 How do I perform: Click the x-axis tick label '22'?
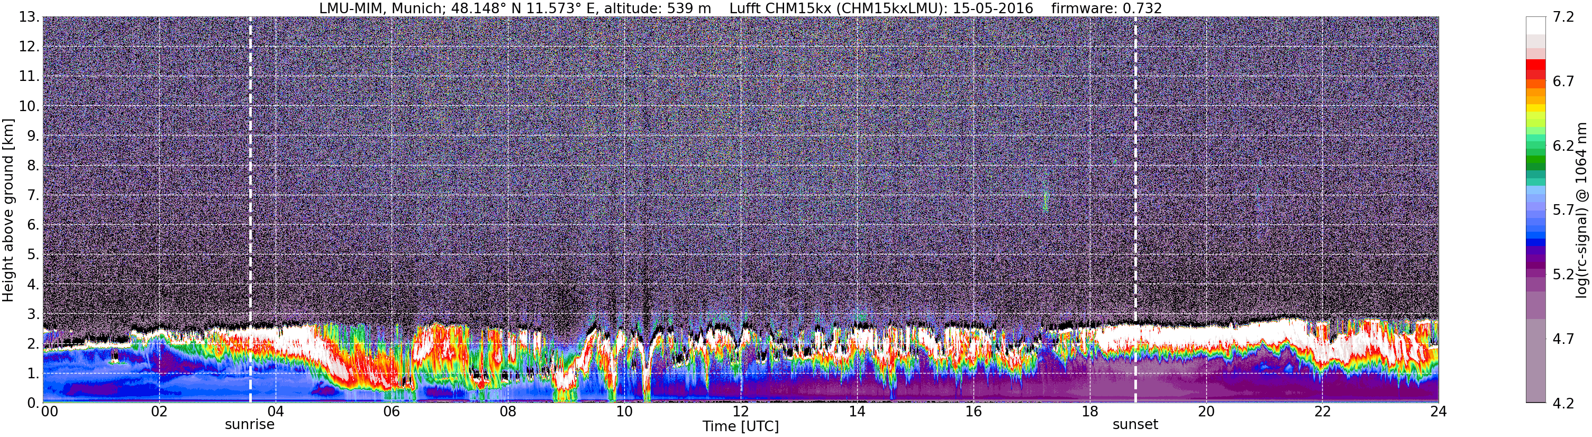(1323, 412)
